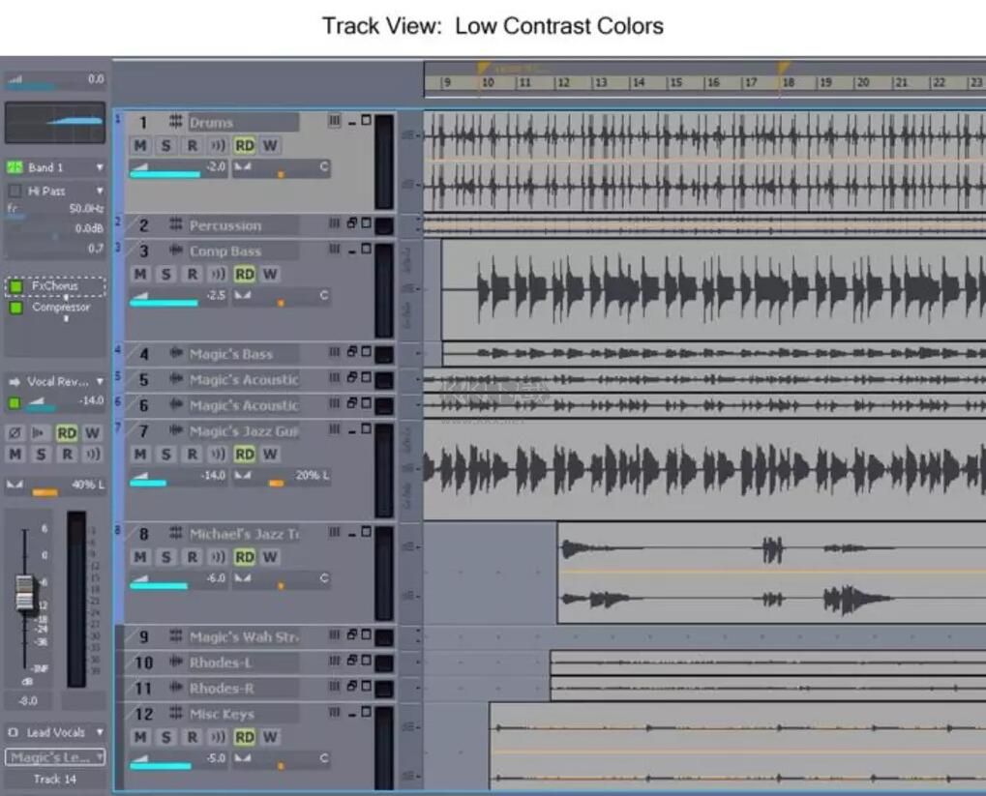Open the Band 1 EQ dropdown
The height and width of the screenshot is (796, 986).
point(102,166)
